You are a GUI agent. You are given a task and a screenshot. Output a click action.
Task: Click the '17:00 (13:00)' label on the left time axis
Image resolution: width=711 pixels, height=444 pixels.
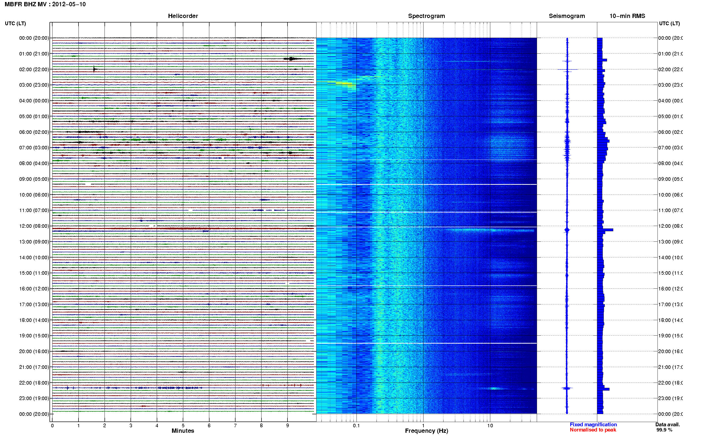click(x=34, y=304)
